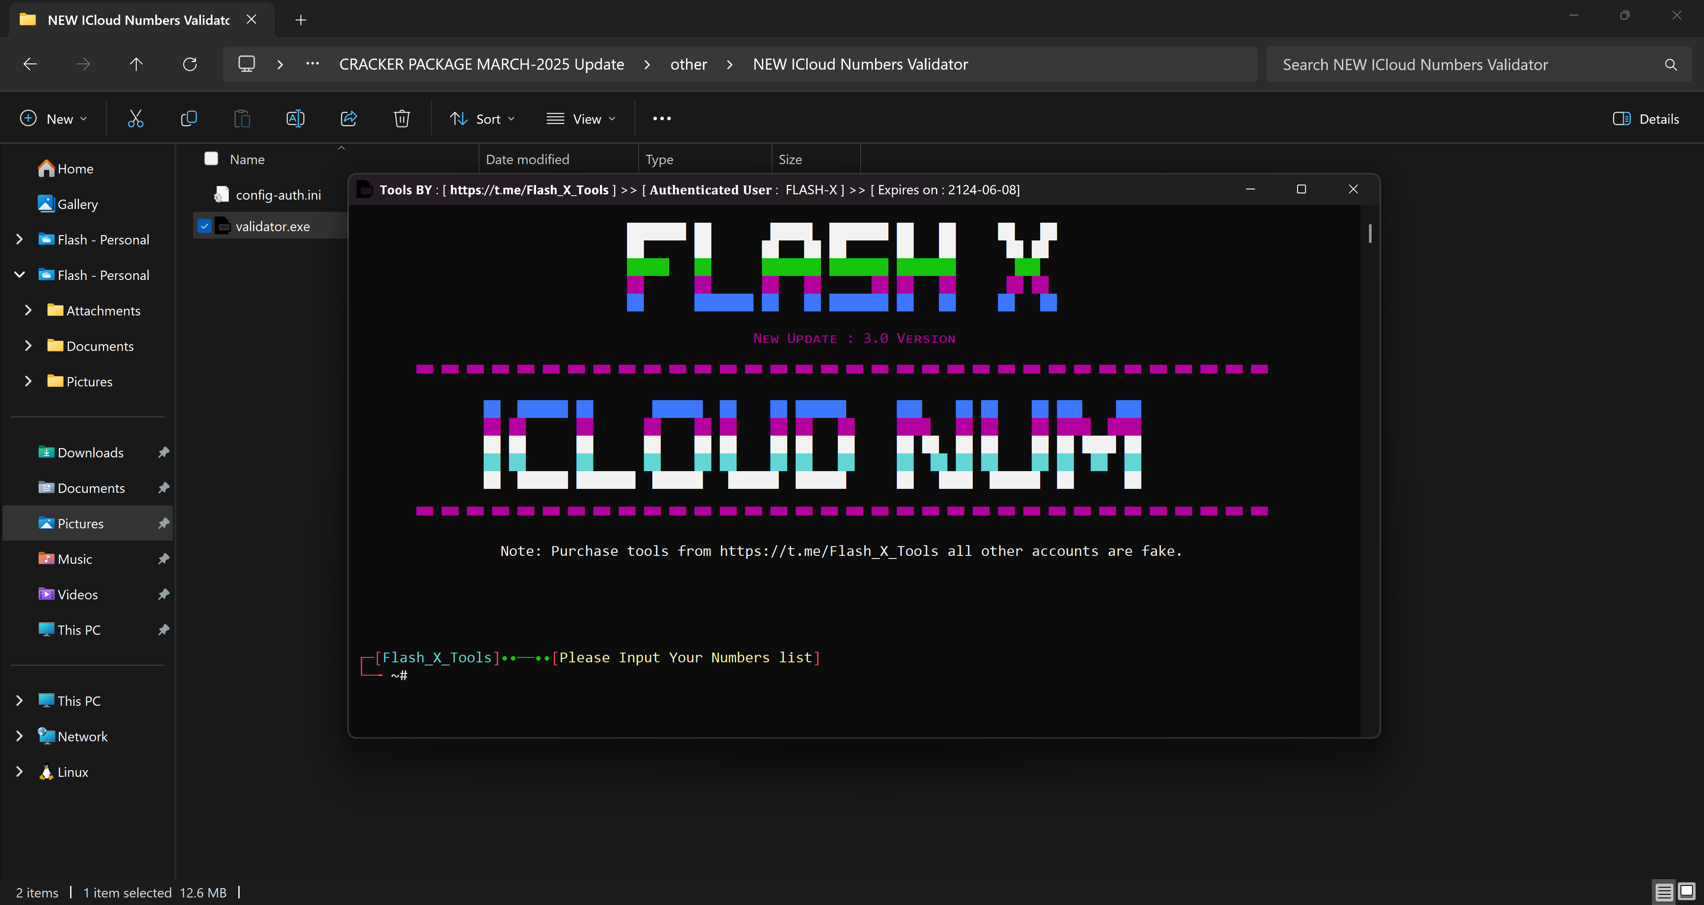Open the View dropdown menu
1704x905 pixels.
pos(581,119)
